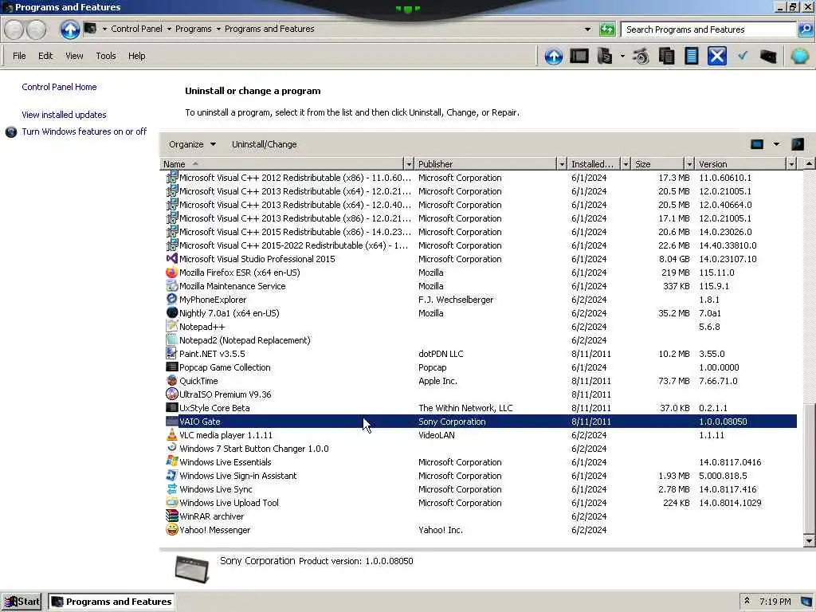816x612 pixels.
Task: Open the view options dropdown arrow
Action: 776,144
